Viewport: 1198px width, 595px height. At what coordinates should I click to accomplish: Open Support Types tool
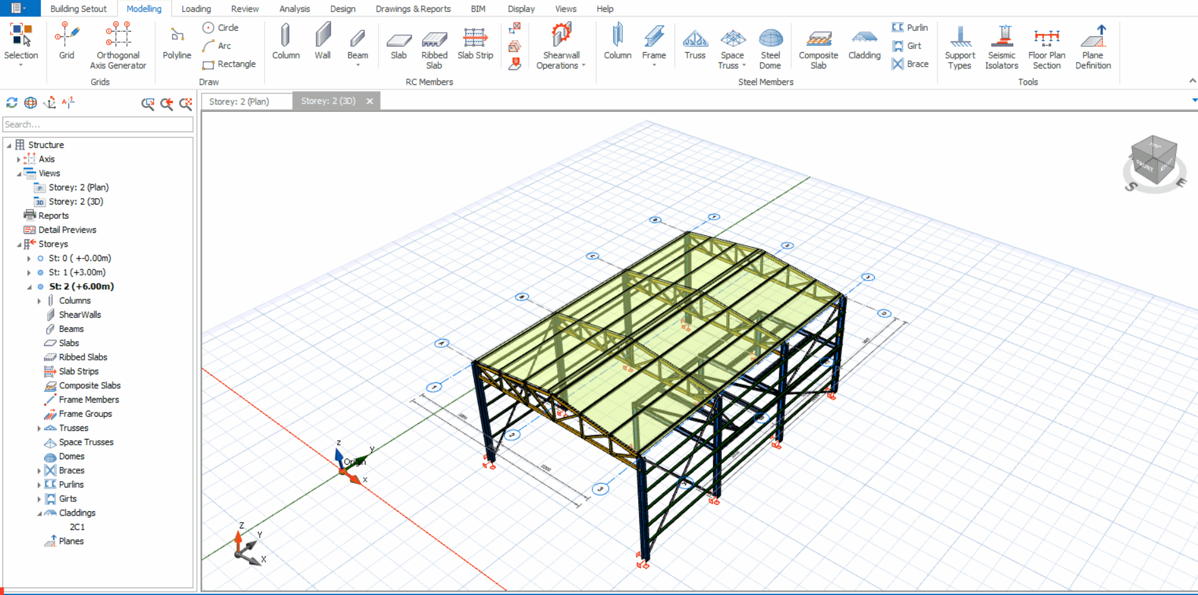[x=960, y=47]
